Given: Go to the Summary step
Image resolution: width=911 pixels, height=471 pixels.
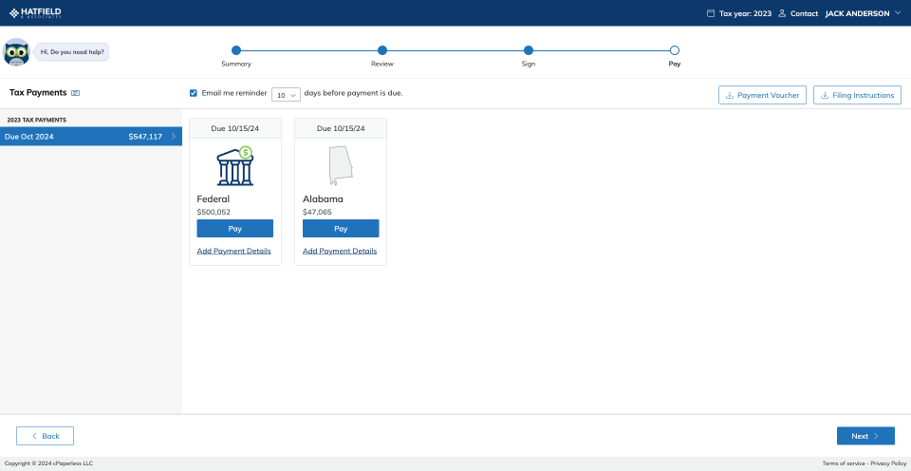Looking at the screenshot, I should point(236,50).
